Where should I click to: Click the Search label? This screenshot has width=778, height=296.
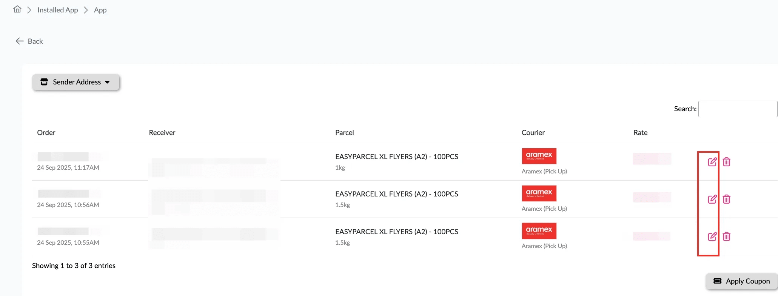[685, 109]
